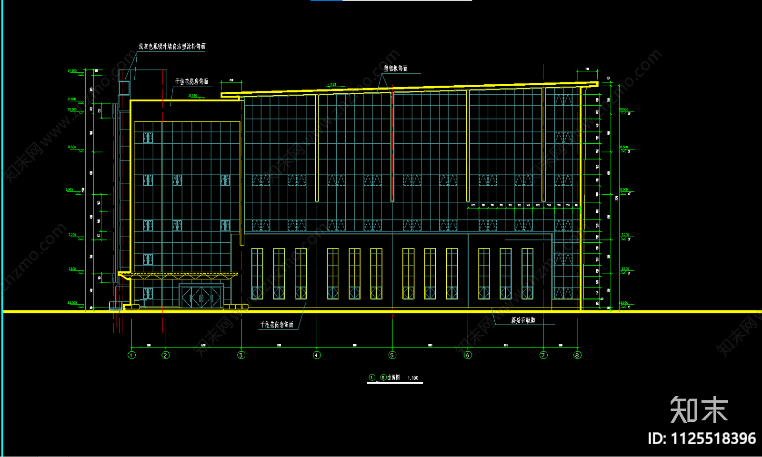
Task: Click the "塑铝板饰面" annotation near the roof
Action: point(396,69)
